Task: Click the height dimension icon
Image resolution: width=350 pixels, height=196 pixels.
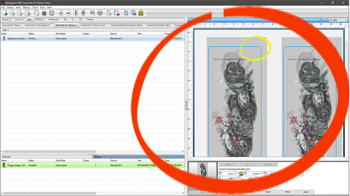Action: tap(245, 173)
